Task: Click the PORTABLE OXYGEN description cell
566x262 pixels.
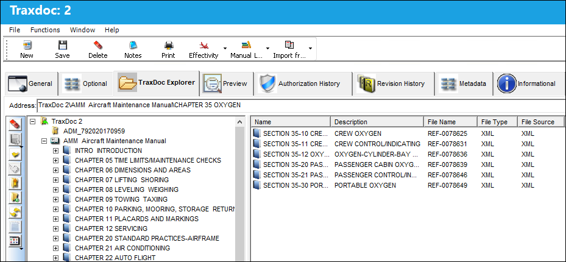Action: tap(365, 185)
